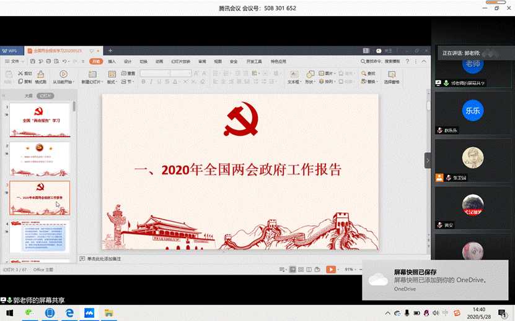
Task: Open the Microsoft Edge taskbar icon
Action: pyautogui.click(x=69, y=313)
